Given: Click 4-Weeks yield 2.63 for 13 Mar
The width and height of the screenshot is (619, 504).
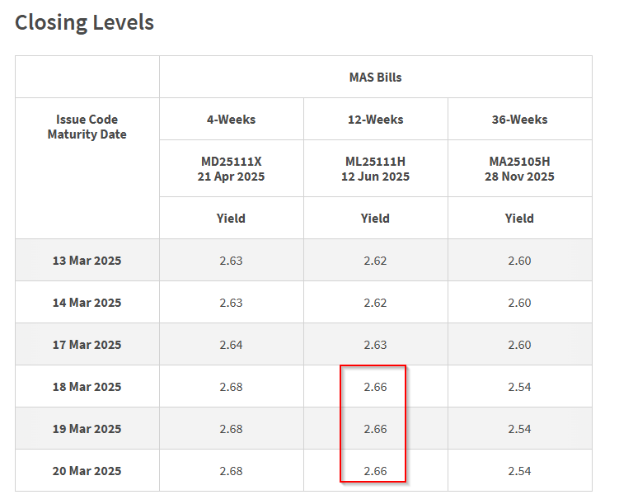Looking at the screenshot, I should (x=232, y=261).
